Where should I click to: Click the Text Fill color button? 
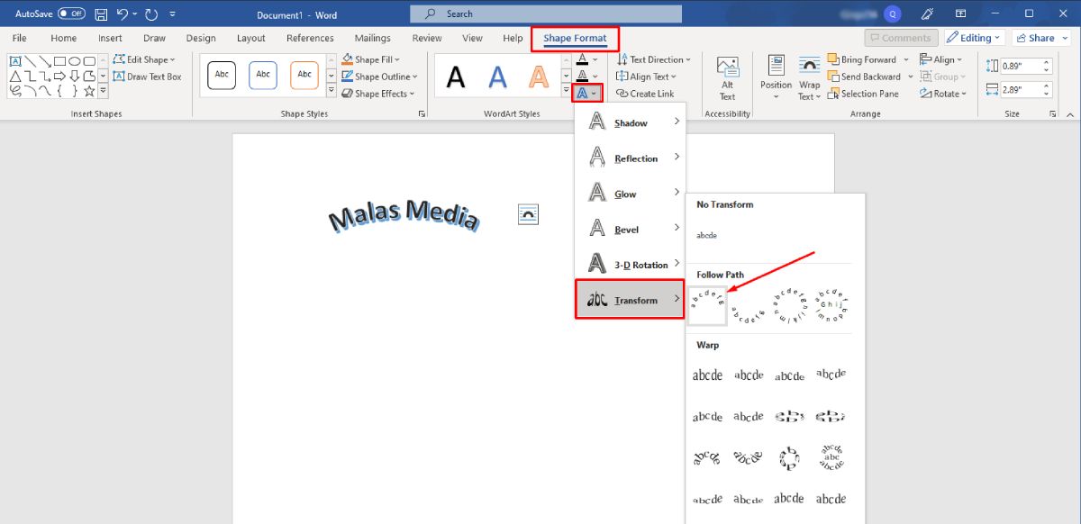point(583,59)
